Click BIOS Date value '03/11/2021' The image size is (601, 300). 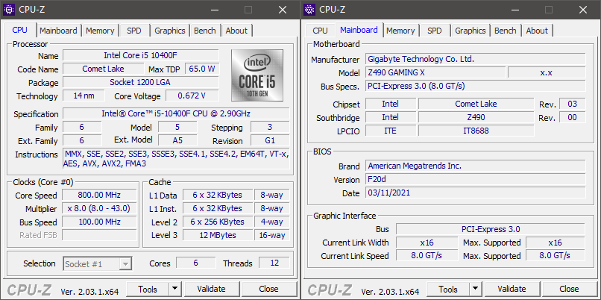tap(475, 193)
